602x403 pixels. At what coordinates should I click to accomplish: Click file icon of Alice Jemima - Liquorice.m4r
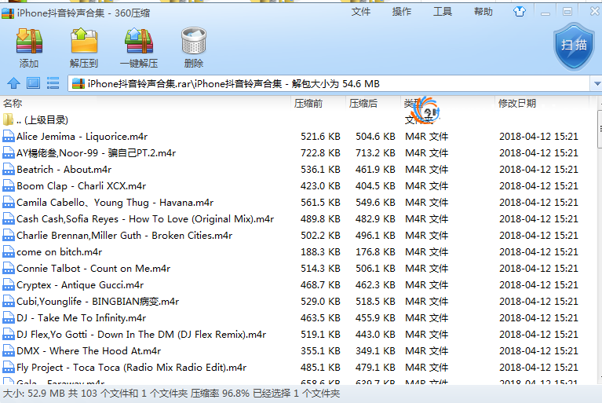9,136
